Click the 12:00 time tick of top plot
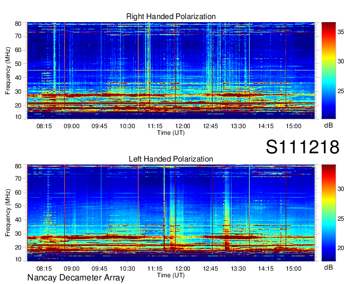350x284 pixels. 183,126
